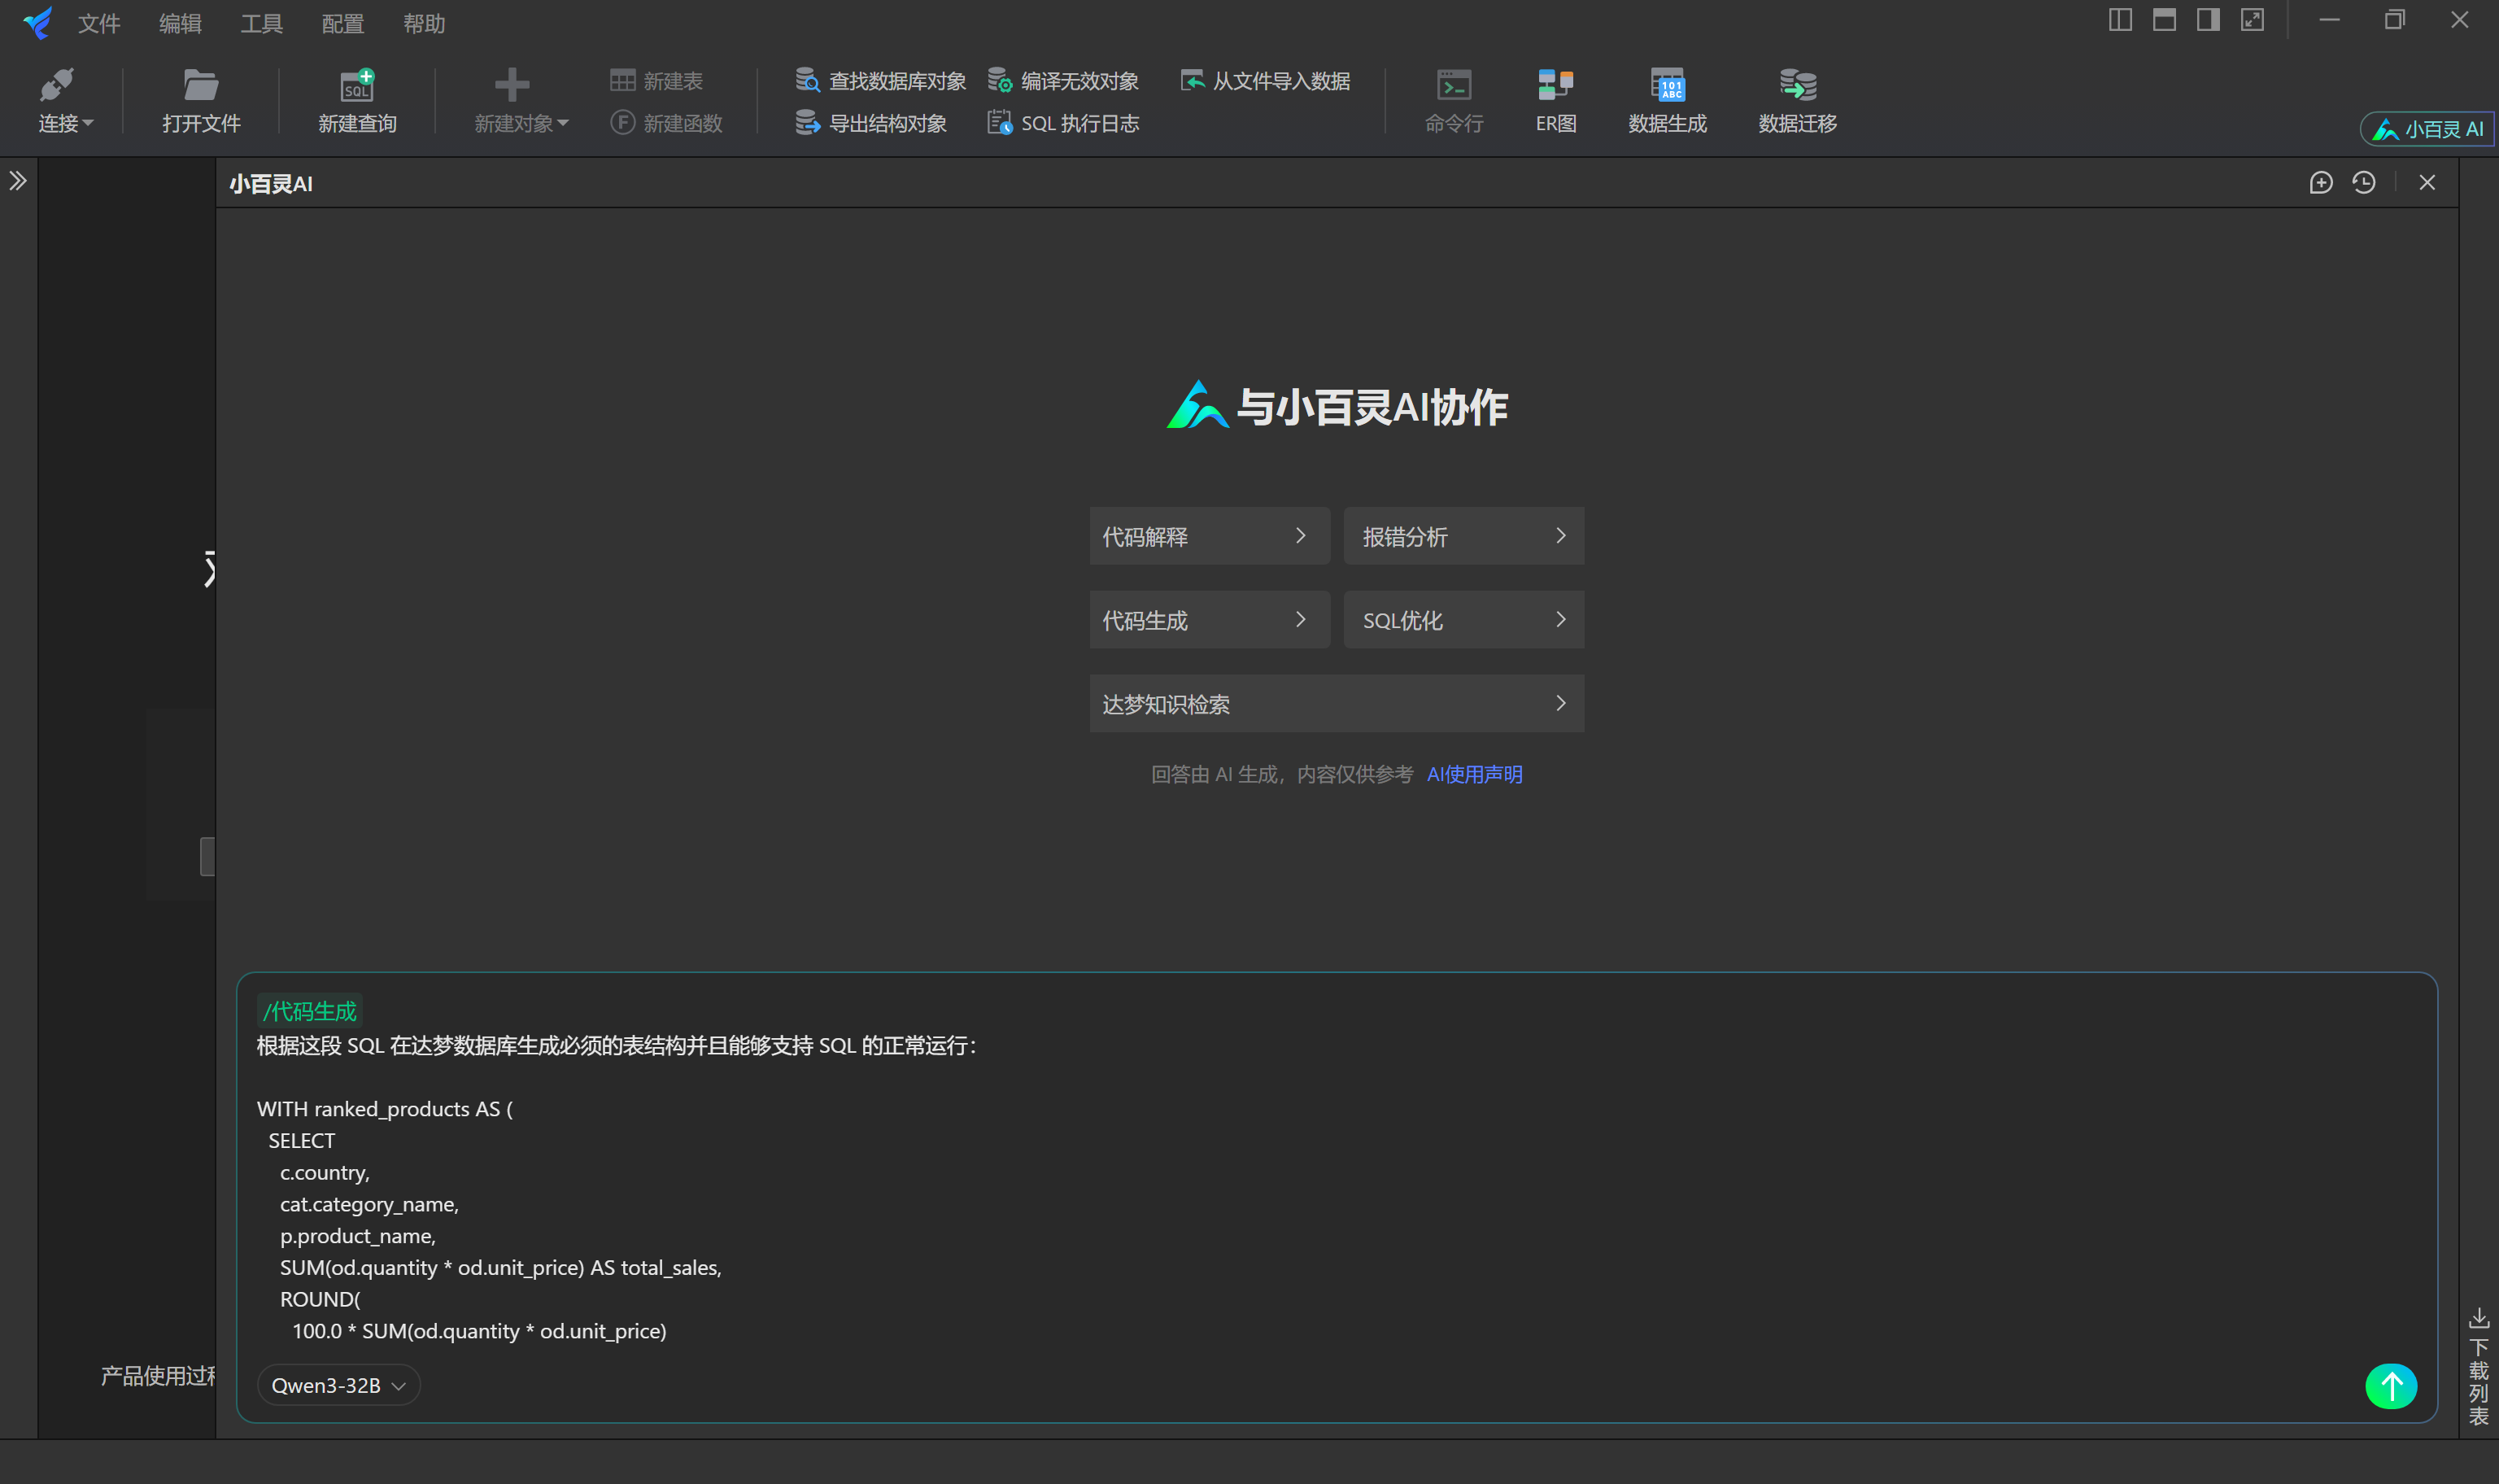Click the green send message arrow
2499x1484 pixels.
point(2391,1386)
